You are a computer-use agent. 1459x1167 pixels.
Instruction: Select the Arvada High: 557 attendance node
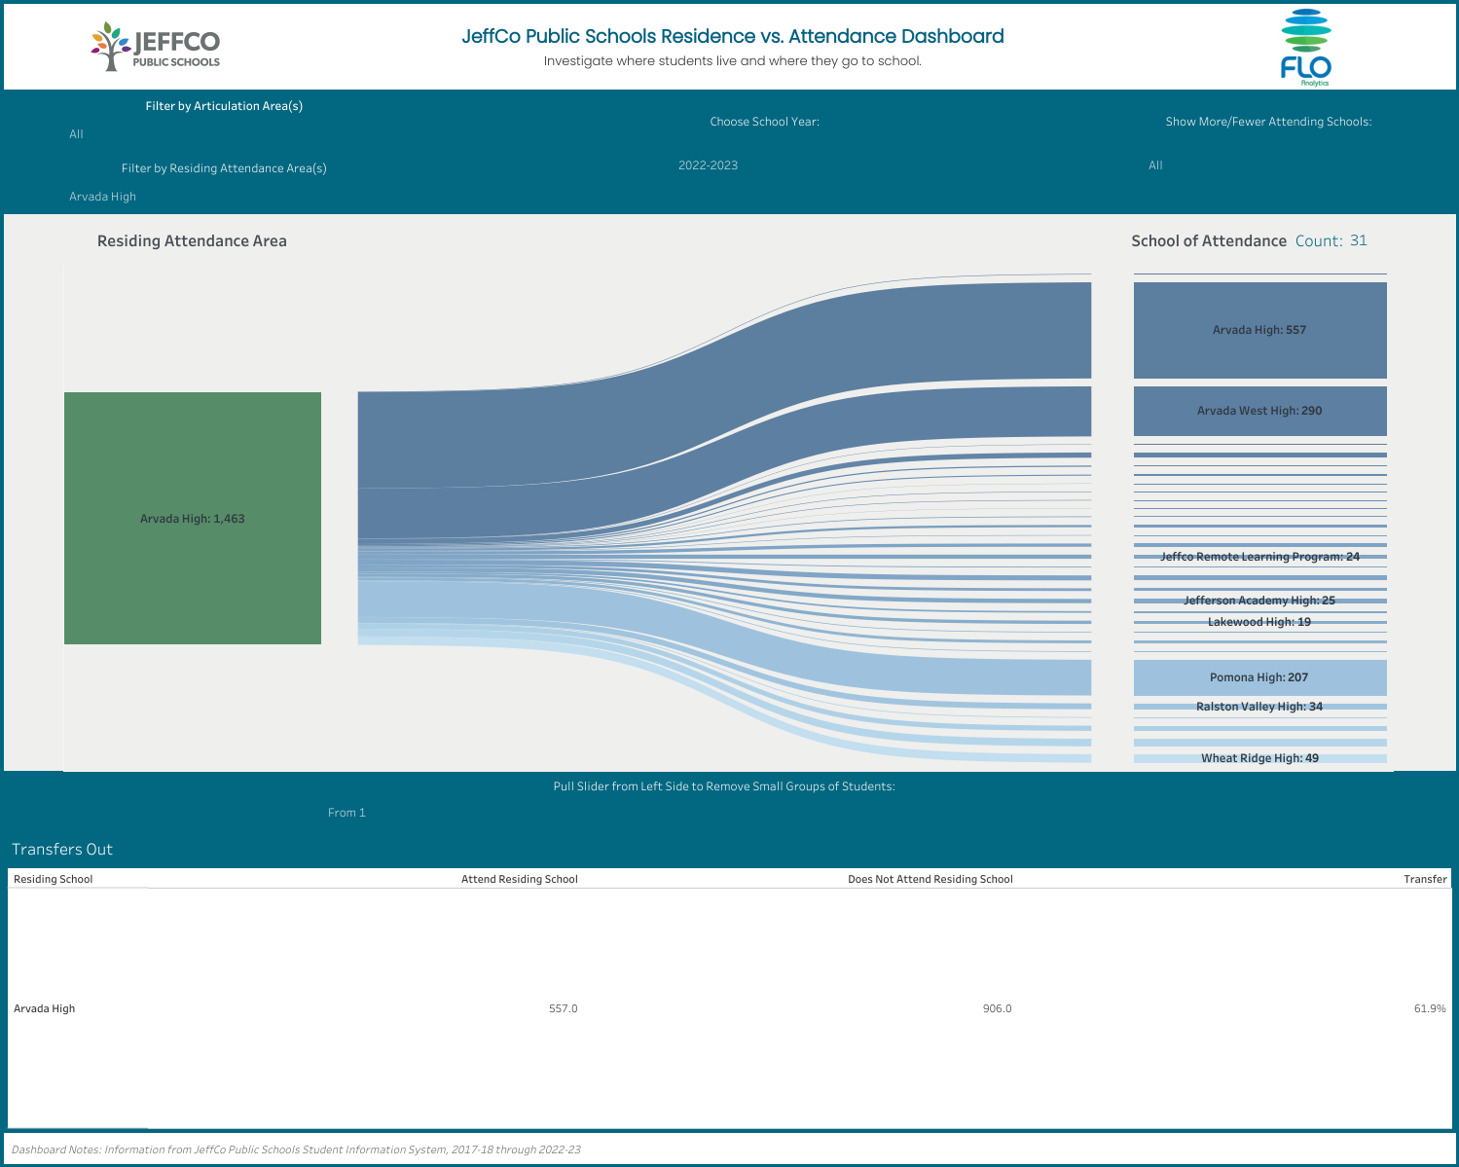coord(1259,331)
